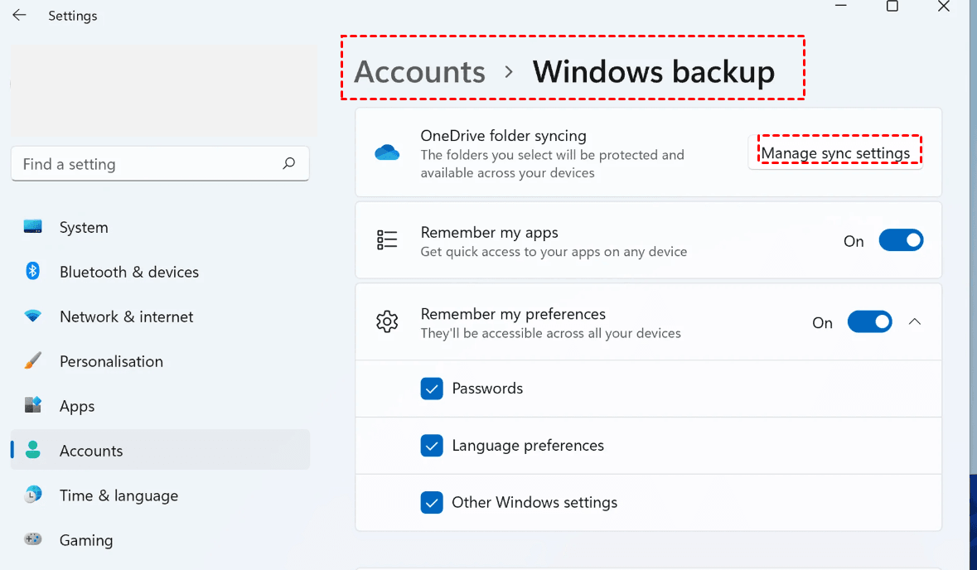Click the Remember my preferences gear icon

386,322
